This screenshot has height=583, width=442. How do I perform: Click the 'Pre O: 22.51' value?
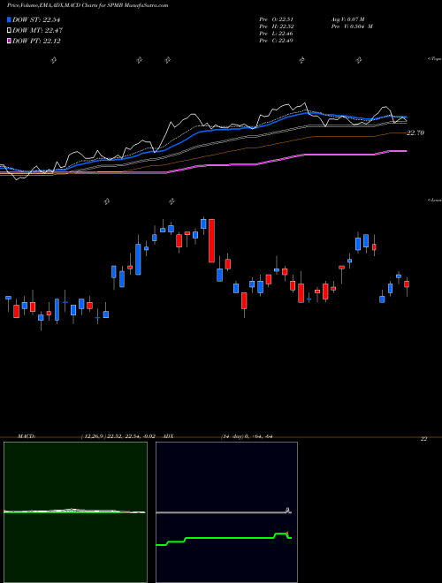[276, 19]
